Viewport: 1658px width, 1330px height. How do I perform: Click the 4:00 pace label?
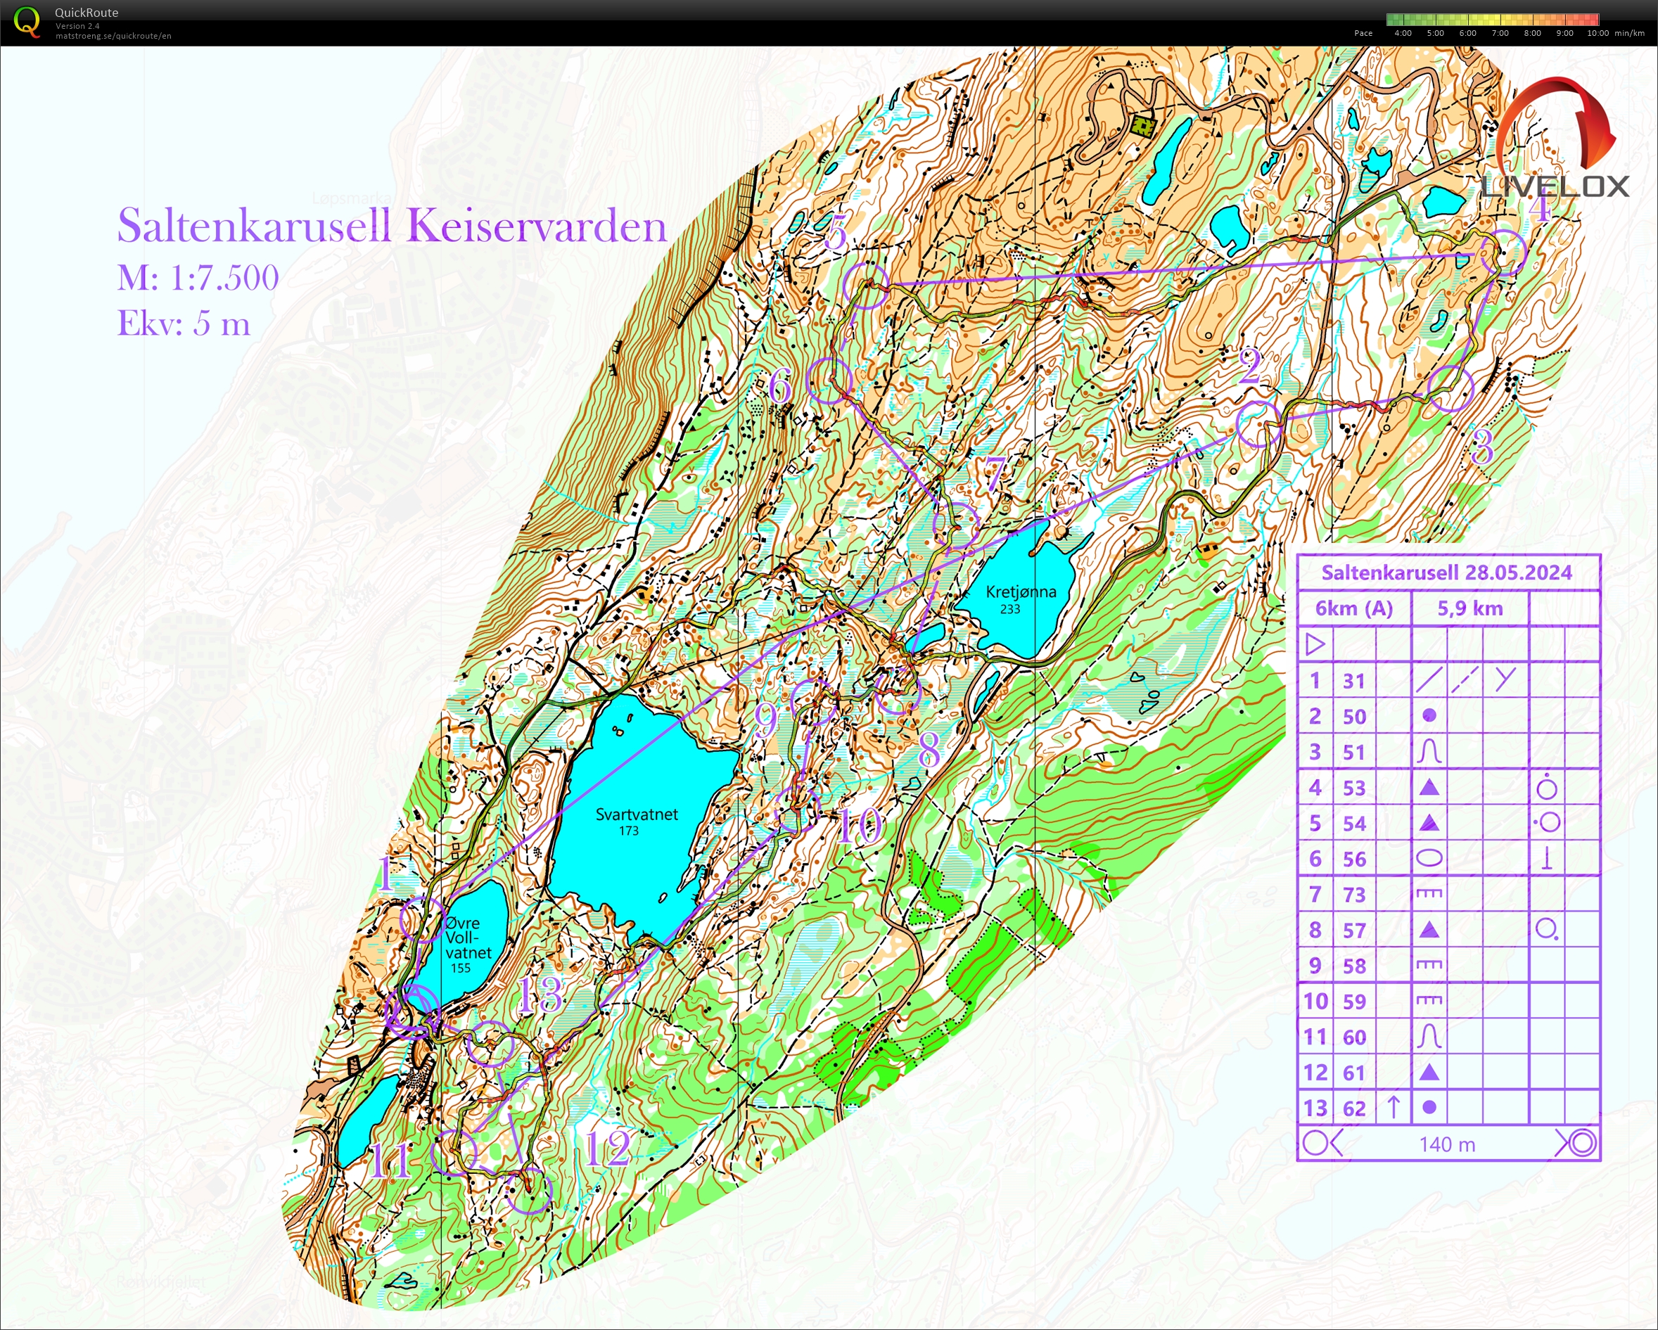[x=1403, y=33]
